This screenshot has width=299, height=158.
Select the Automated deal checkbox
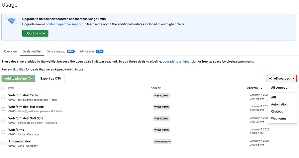coord(3,143)
